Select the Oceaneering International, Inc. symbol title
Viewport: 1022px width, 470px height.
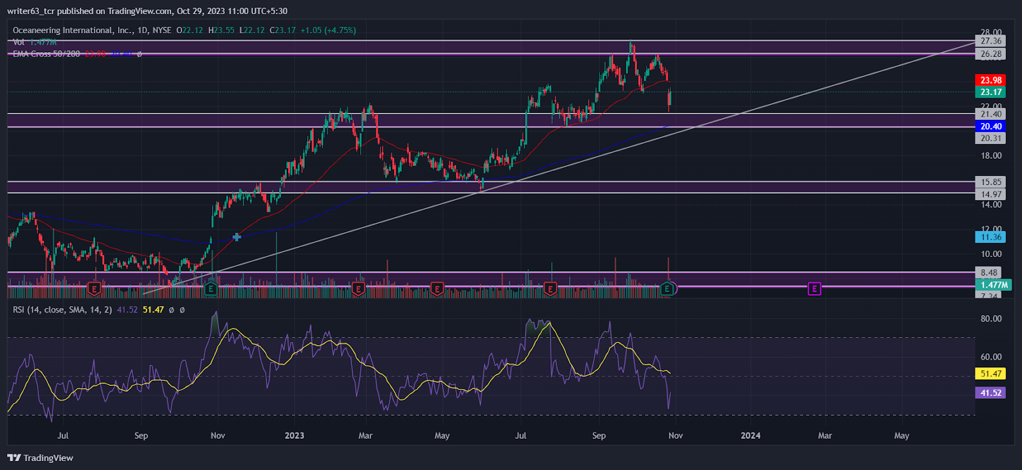(x=72, y=30)
